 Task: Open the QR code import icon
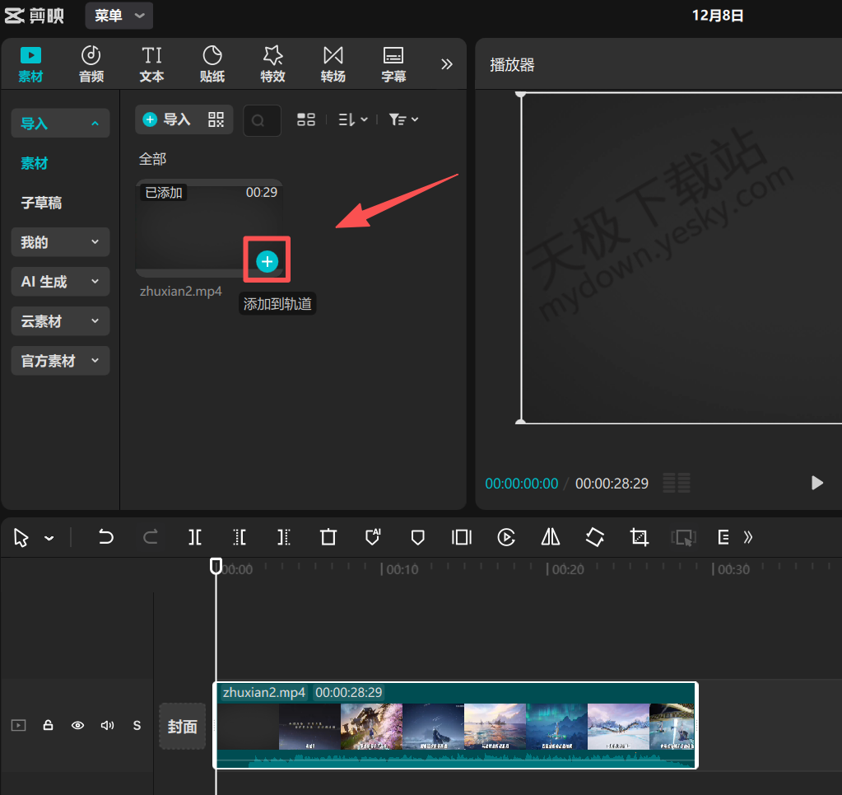(216, 119)
